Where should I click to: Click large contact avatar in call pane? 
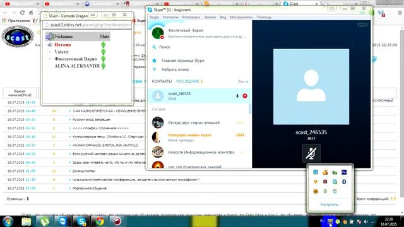[311, 87]
